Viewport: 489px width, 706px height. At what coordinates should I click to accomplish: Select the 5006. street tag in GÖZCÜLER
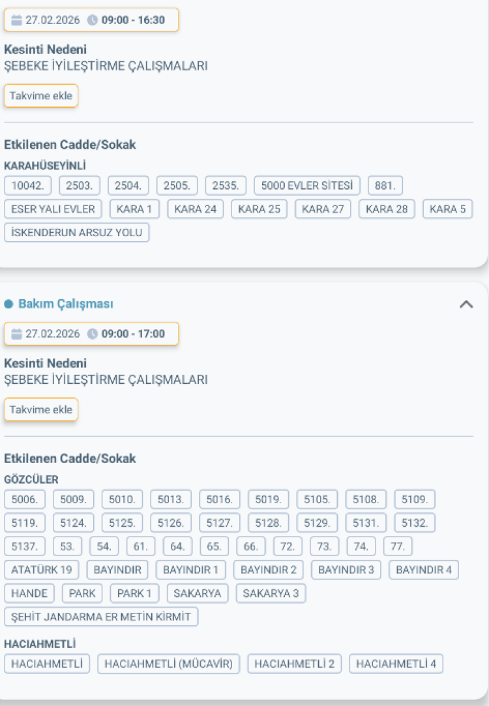25,499
